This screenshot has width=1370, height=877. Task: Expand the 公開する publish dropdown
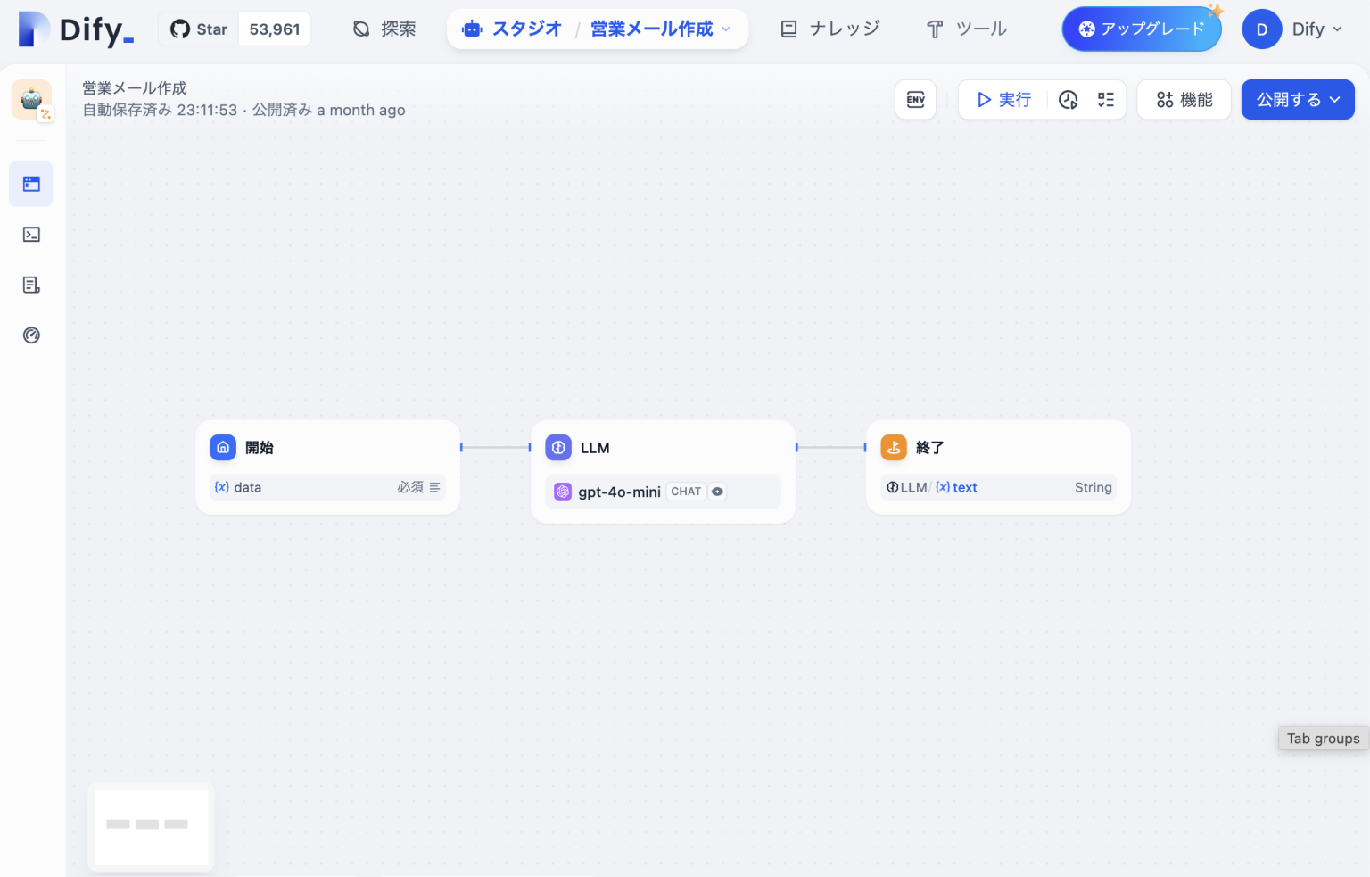[1298, 99]
